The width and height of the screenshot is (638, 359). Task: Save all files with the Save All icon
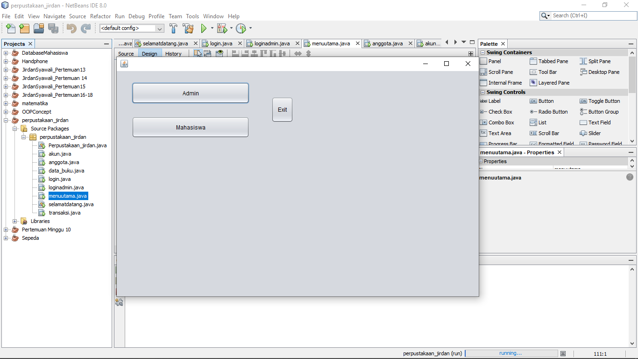(x=54, y=28)
